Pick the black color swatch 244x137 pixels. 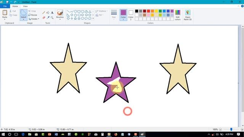(136, 11)
